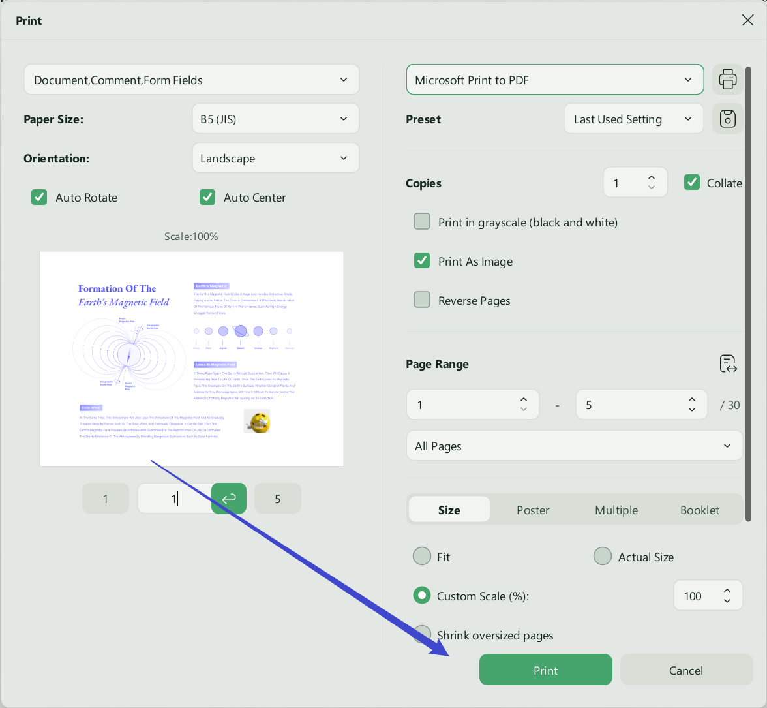Select Custom Scale radio button
The height and width of the screenshot is (708, 767).
(421, 596)
